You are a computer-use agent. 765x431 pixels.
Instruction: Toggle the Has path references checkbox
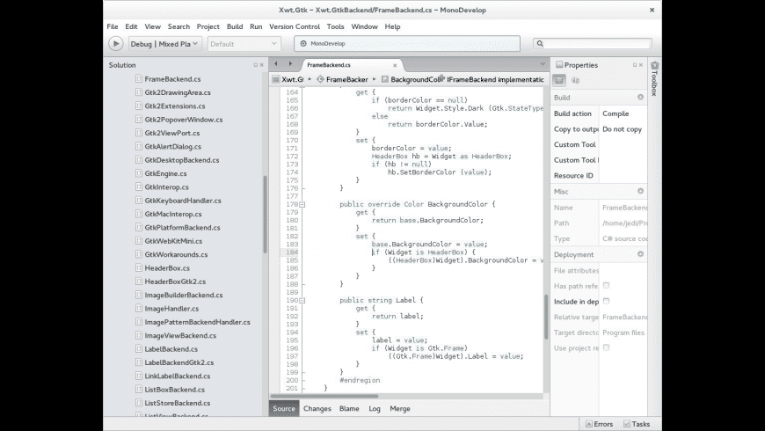(x=606, y=286)
